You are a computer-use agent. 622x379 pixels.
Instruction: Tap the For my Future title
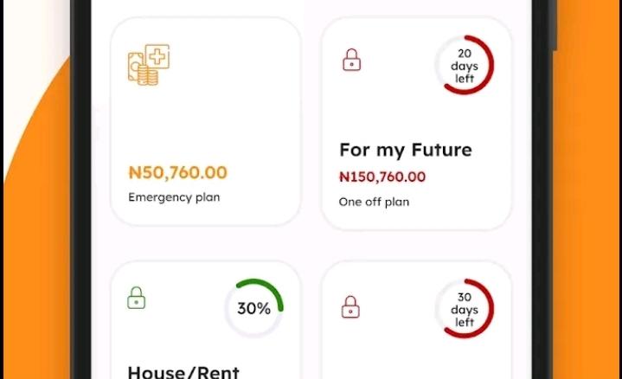pyautogui.click(x=406, y=151)
